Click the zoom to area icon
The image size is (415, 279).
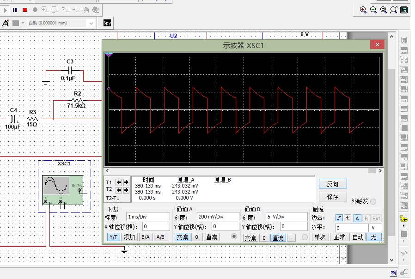[x=384, y=10]
